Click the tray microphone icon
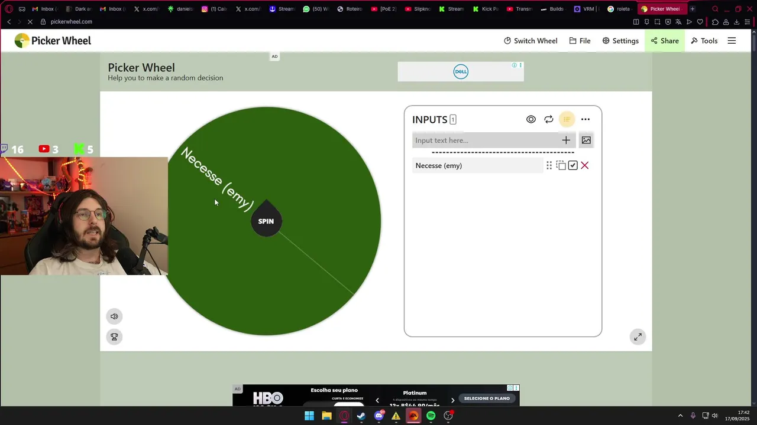The width and height of the screenshot is (757, 425). coord(693,416)
